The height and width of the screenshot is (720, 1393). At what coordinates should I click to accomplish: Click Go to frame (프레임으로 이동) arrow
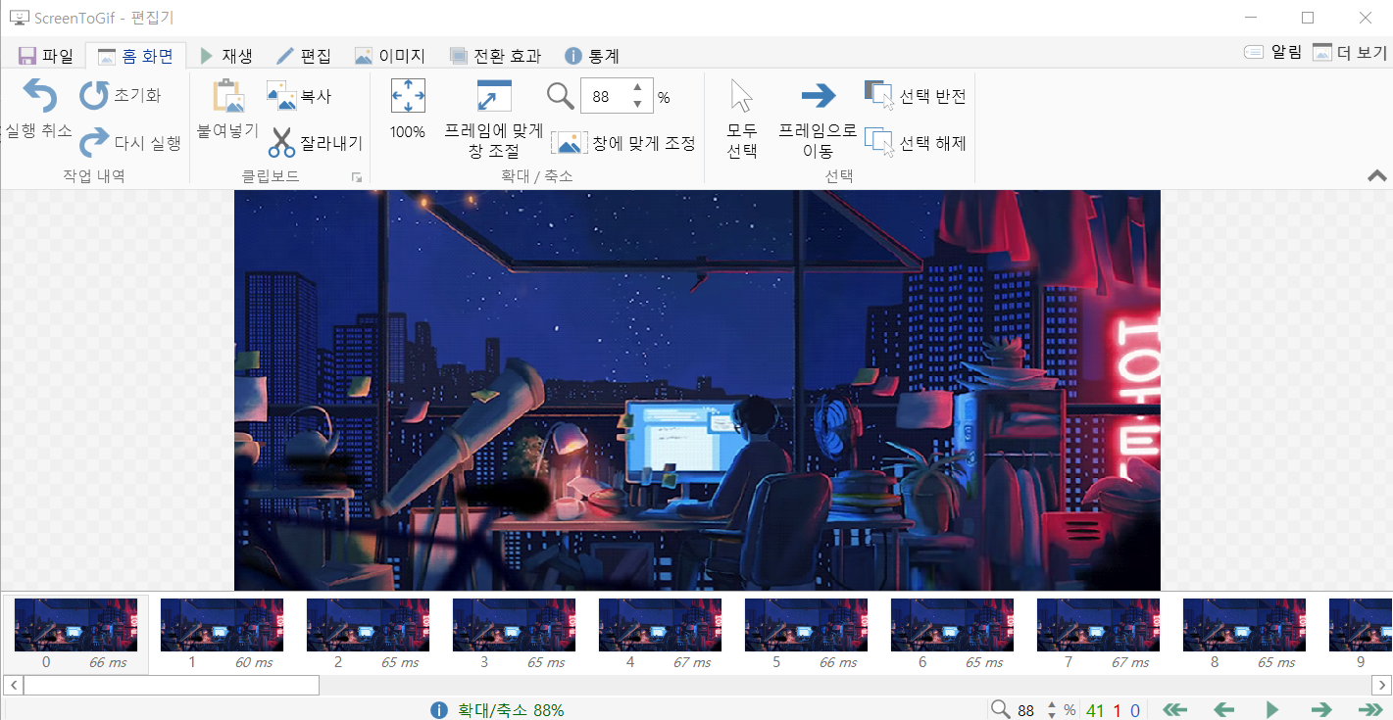click(818, 95)
